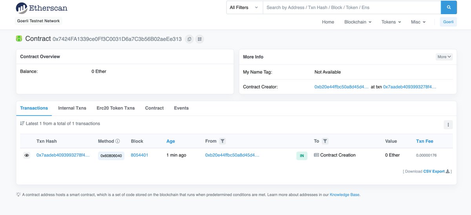This screenshot has height=215, width=471.
Task: Open the More dropdown in More Info
Action: pos(444,57)
